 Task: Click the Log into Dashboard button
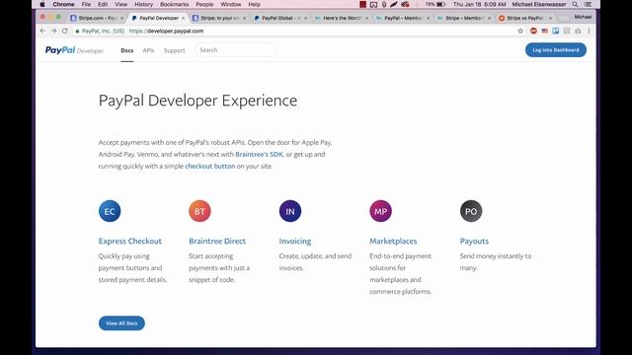pos(555,50)
